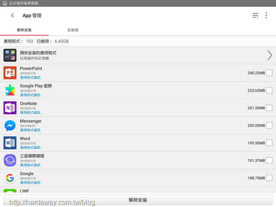The image size is (276, 207).
Task: Open 應用程式資訊 link for Word
Action: click(30, 147)
